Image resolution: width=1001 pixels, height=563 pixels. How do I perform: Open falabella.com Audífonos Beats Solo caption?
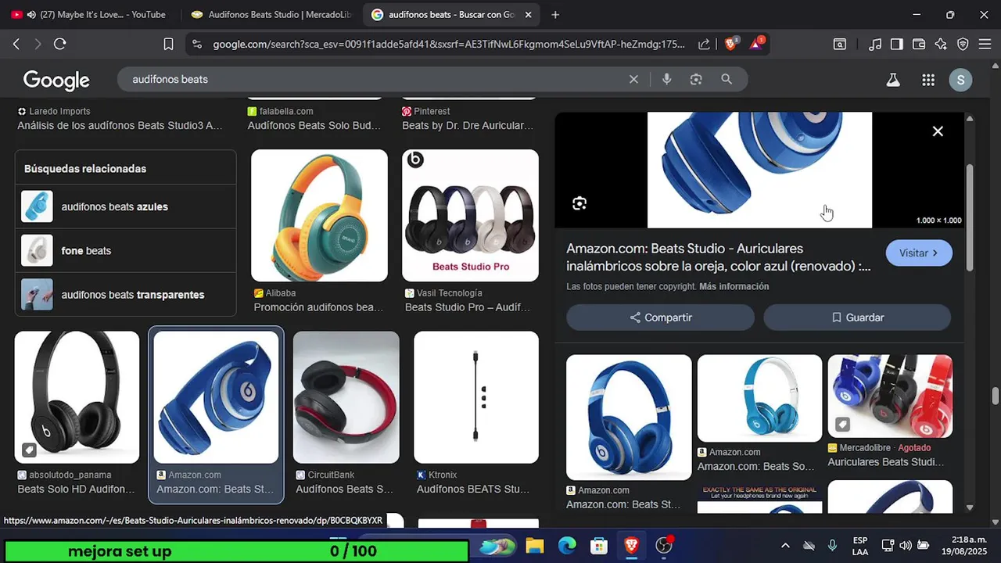[314, 125]
